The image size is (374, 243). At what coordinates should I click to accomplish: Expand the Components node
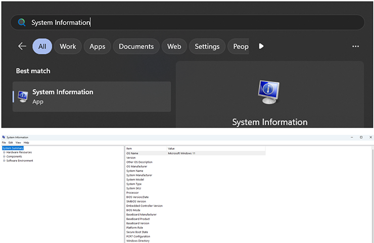click(x=4, y=156)
